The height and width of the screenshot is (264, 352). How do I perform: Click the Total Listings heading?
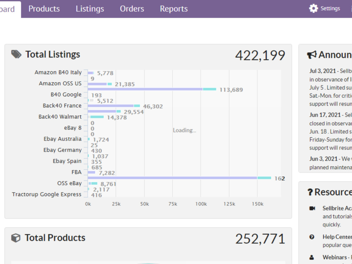(x=52, y=54)
